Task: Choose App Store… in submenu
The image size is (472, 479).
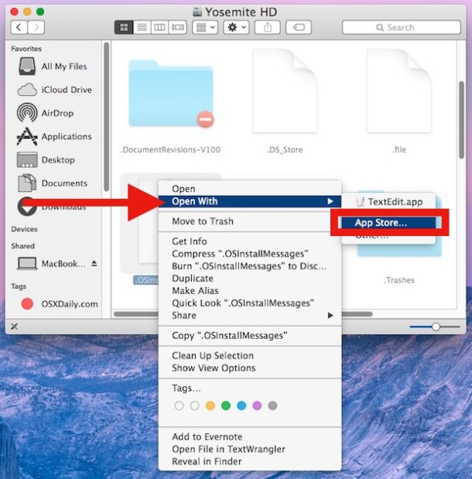Action: pyautogui.click(x=388, y=222)
